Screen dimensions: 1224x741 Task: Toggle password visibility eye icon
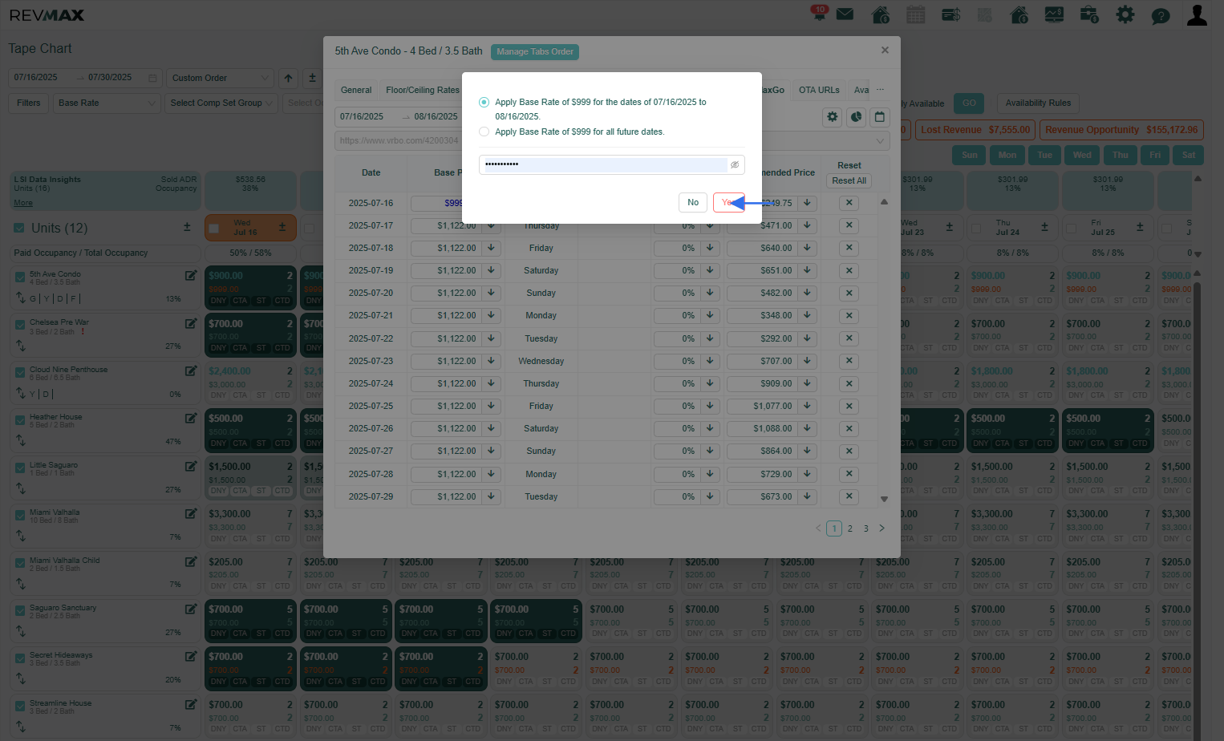735,164
